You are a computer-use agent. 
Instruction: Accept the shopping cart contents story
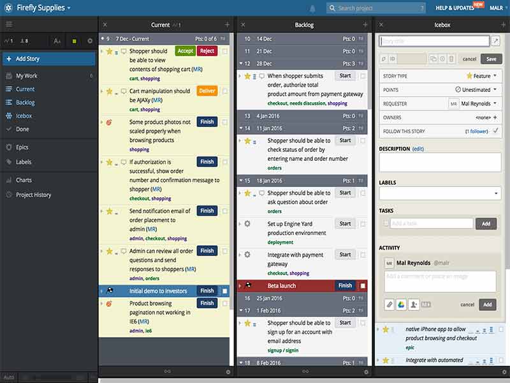coord(185,51)
